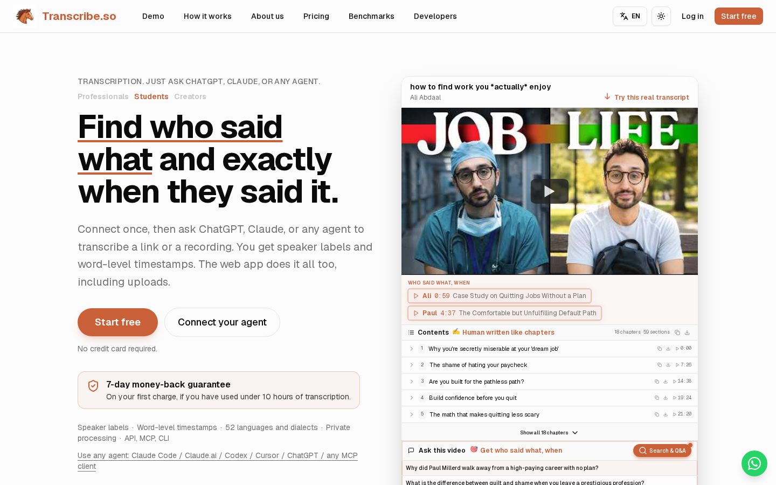Select the Professionals audience tab
Image resolution: width=776 pixels, height=485 pixels.
pyautogui.click(x=103, y=96)
